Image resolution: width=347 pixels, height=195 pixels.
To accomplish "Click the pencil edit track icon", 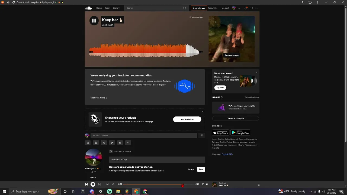I will pos(112,143).
